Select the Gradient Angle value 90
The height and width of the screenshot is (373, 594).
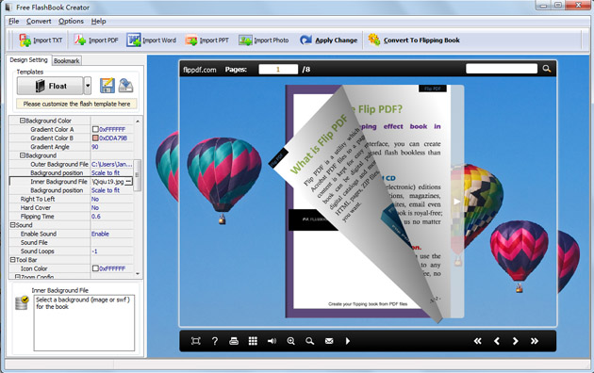pos(94,147)
